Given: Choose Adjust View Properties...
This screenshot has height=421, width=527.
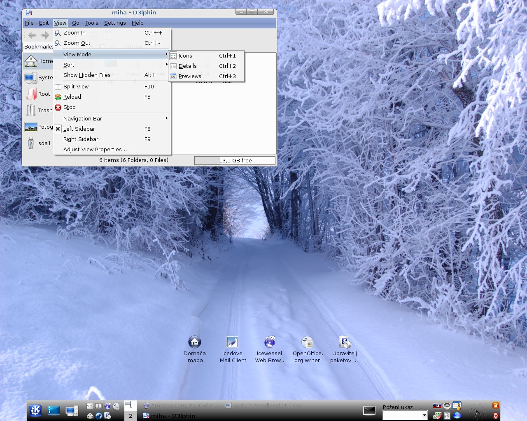Looking at the screenshot, I should click(112, 150).
